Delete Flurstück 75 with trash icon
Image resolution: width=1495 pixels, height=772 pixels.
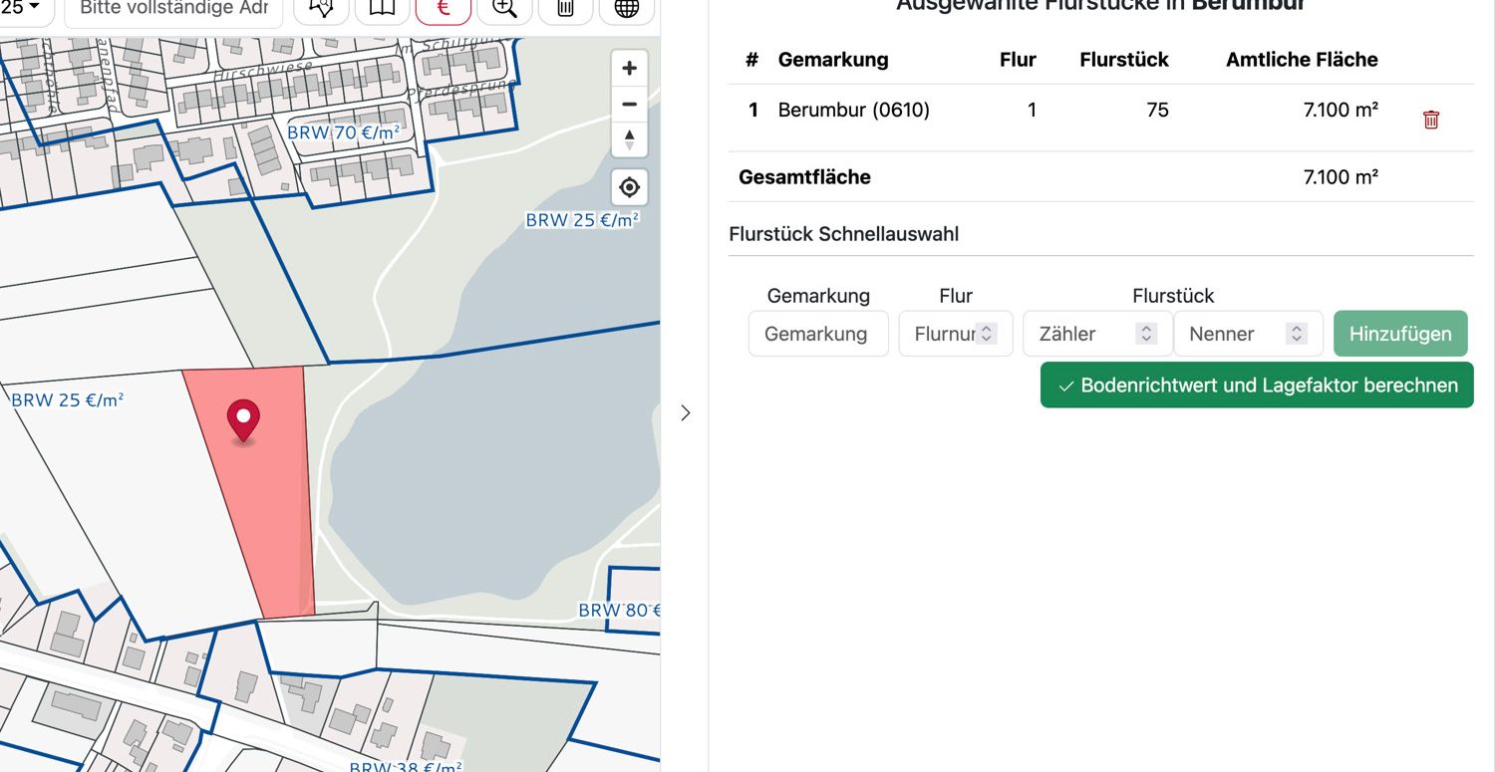click(x=1431, y=120)
